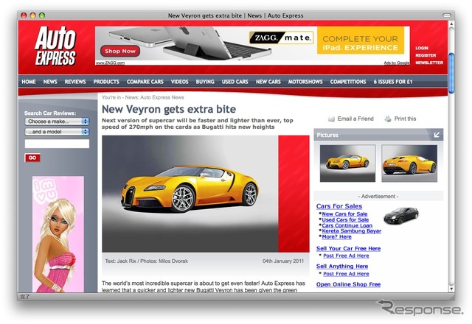Click the REGISTER link
The image size is (472, 324).
coord(426,55)
